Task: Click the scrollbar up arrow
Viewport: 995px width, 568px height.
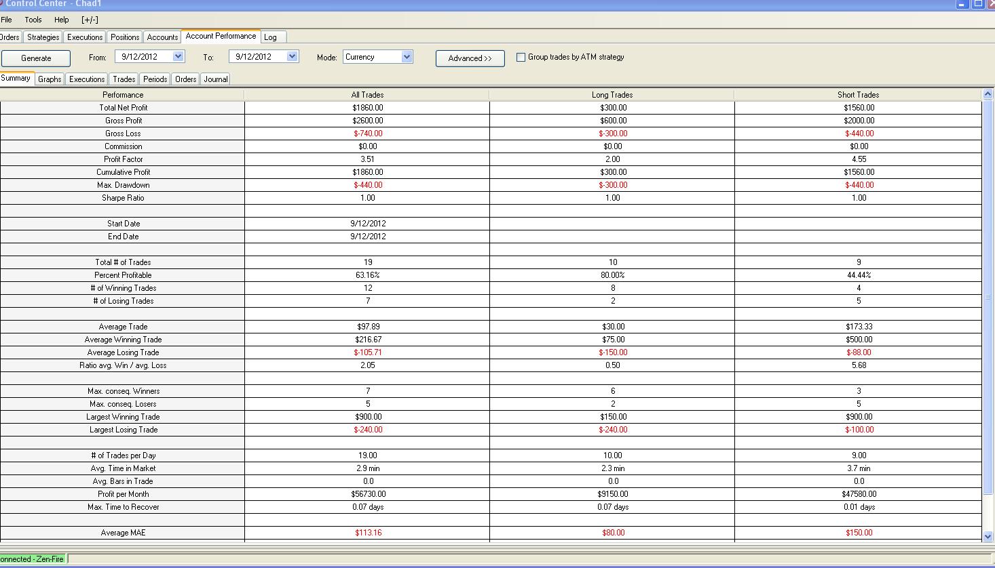Action: tap(988, 94)
